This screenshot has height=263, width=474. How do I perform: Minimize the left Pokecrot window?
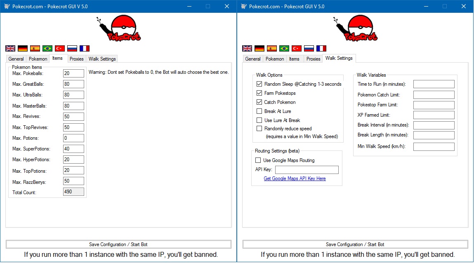click(189, 6)
